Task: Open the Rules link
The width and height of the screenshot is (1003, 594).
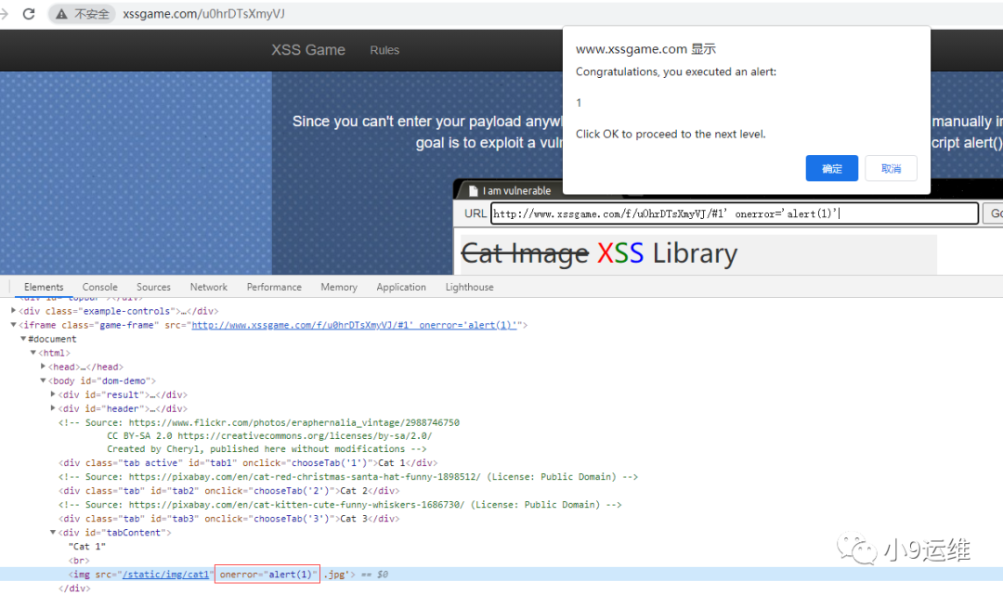Action: coord(384,50)
